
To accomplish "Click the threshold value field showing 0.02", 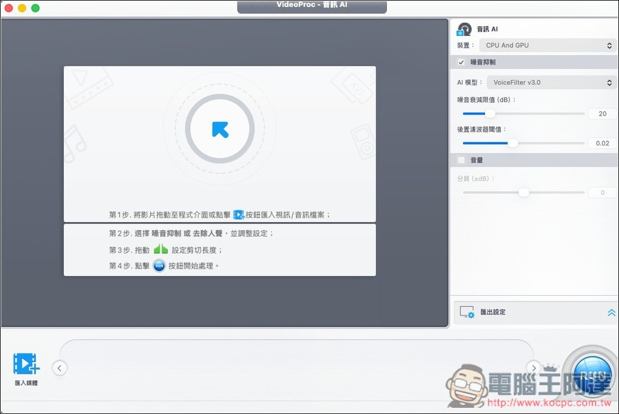I will [x=602, y=143].
